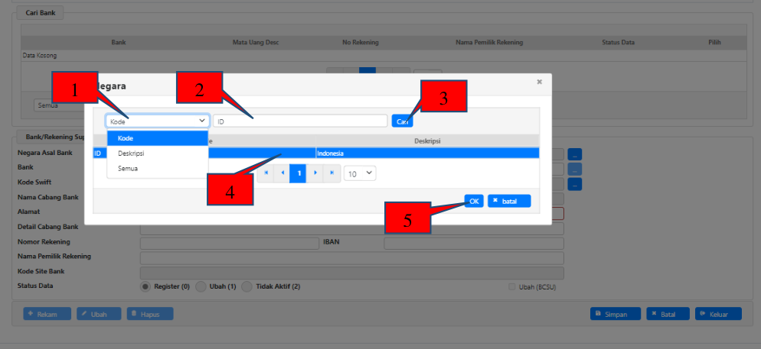The width and height of the screenshot is (761, 349).
Task: Click the lookup button beside Kode Swift
Action: 574,184
